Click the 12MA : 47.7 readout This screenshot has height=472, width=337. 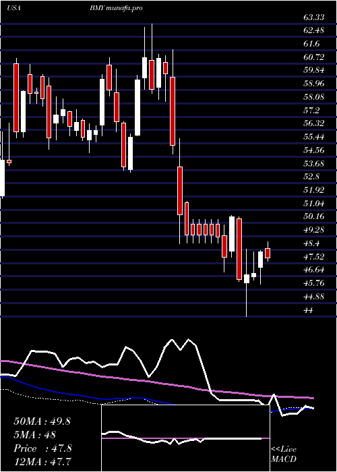coord(42,461)
